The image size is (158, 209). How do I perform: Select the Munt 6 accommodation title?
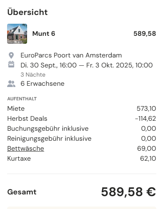point(44,34)
